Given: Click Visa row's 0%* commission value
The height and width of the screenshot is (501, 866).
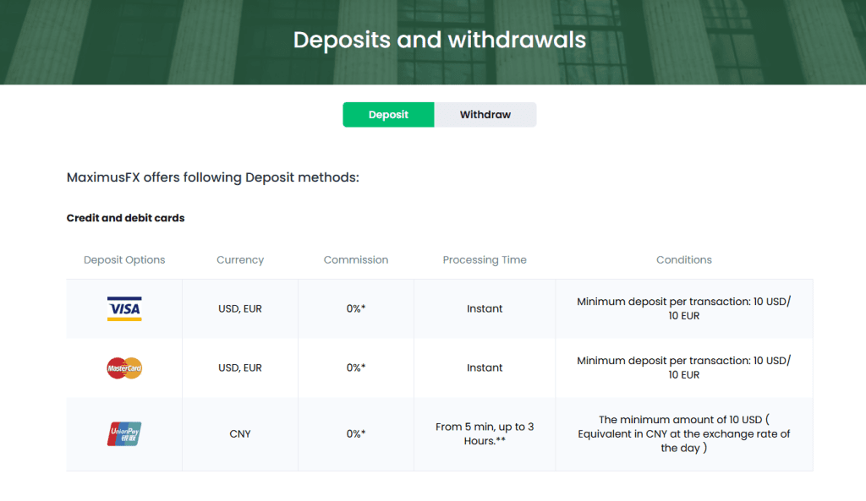Looking at the screenshot, I should tap(356, 309).
